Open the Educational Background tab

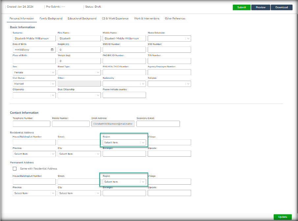tap(82, 18)
